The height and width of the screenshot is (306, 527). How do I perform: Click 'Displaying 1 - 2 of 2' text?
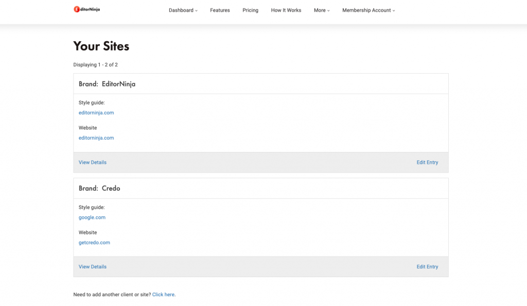click(x=95, y=64)
